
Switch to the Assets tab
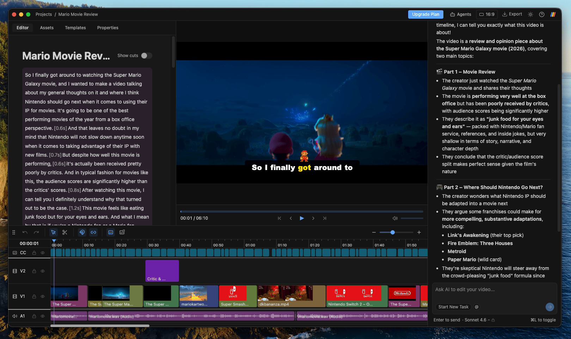(47, 28)
